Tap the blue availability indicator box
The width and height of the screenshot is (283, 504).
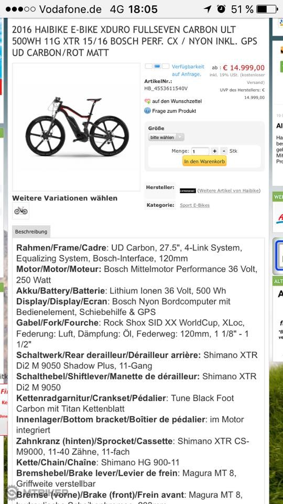click(157, 66)
